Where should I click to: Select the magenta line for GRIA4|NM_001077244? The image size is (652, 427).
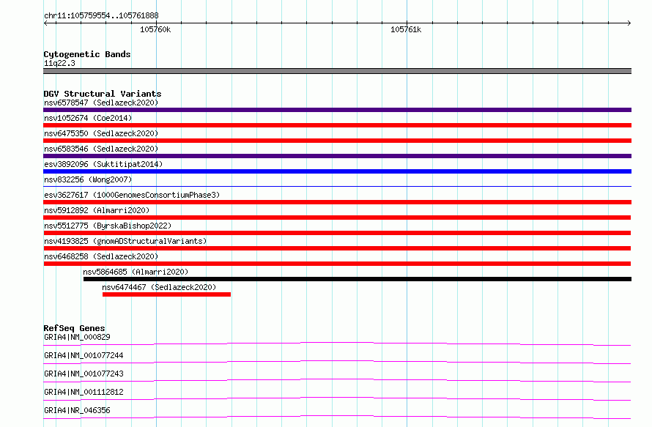337,362
